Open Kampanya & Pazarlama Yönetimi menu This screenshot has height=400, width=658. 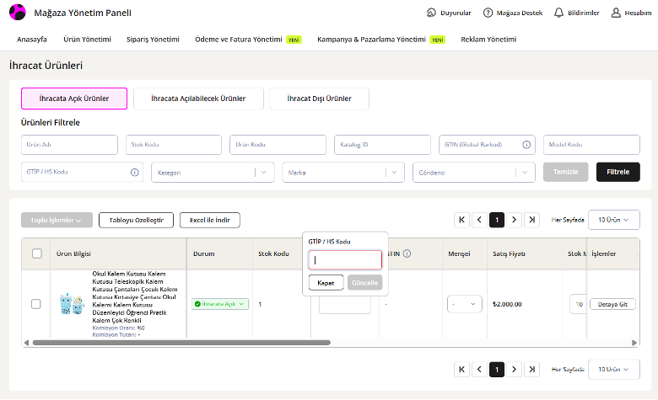tap(371, 40)
